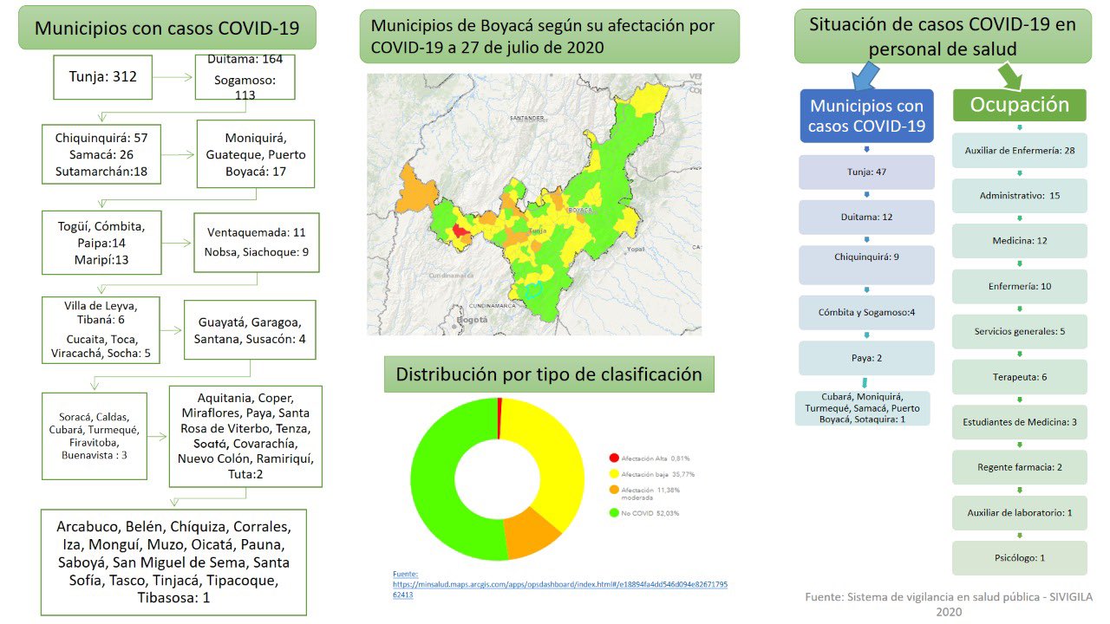1110x624 pixels.
Task: Click the green Ocupación header box
Action: pos(1019,105)
